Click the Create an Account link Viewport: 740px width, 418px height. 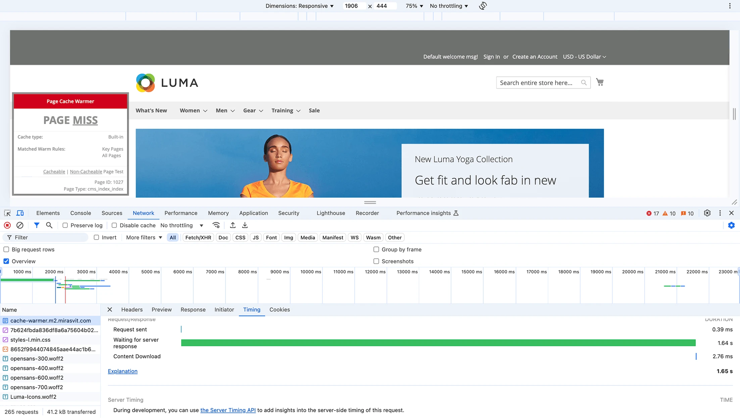click(535, 57)
